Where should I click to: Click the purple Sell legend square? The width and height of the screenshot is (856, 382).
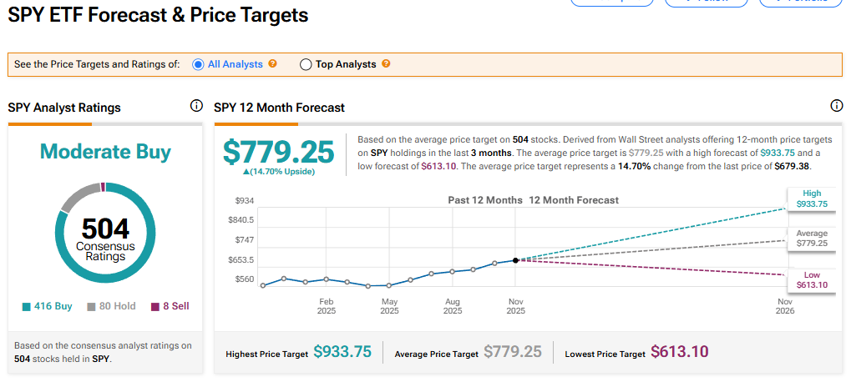pos(154,307)
